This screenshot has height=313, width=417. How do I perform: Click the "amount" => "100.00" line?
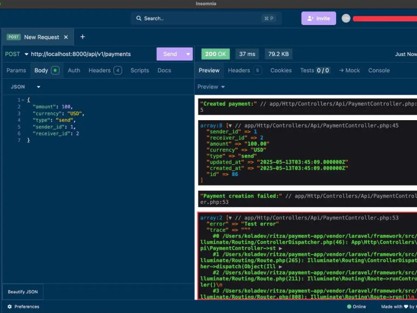[x=238, y=144]
